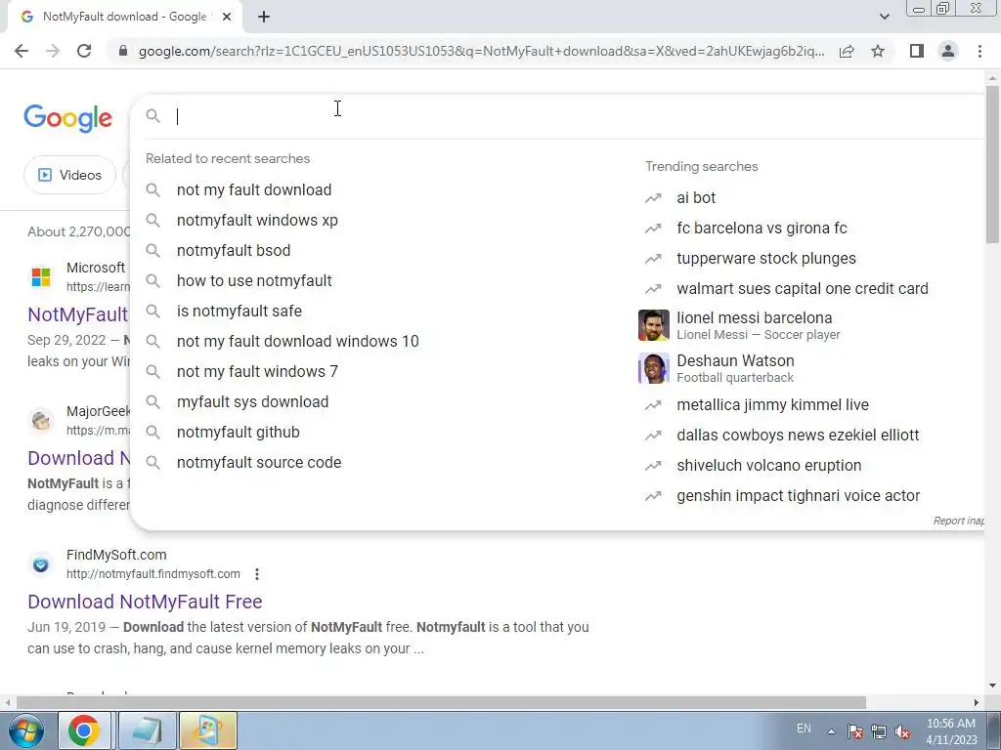Pick trending 'metallica jimmy kimmel live'
The image size is (1001, 750).
click(772, 405)
